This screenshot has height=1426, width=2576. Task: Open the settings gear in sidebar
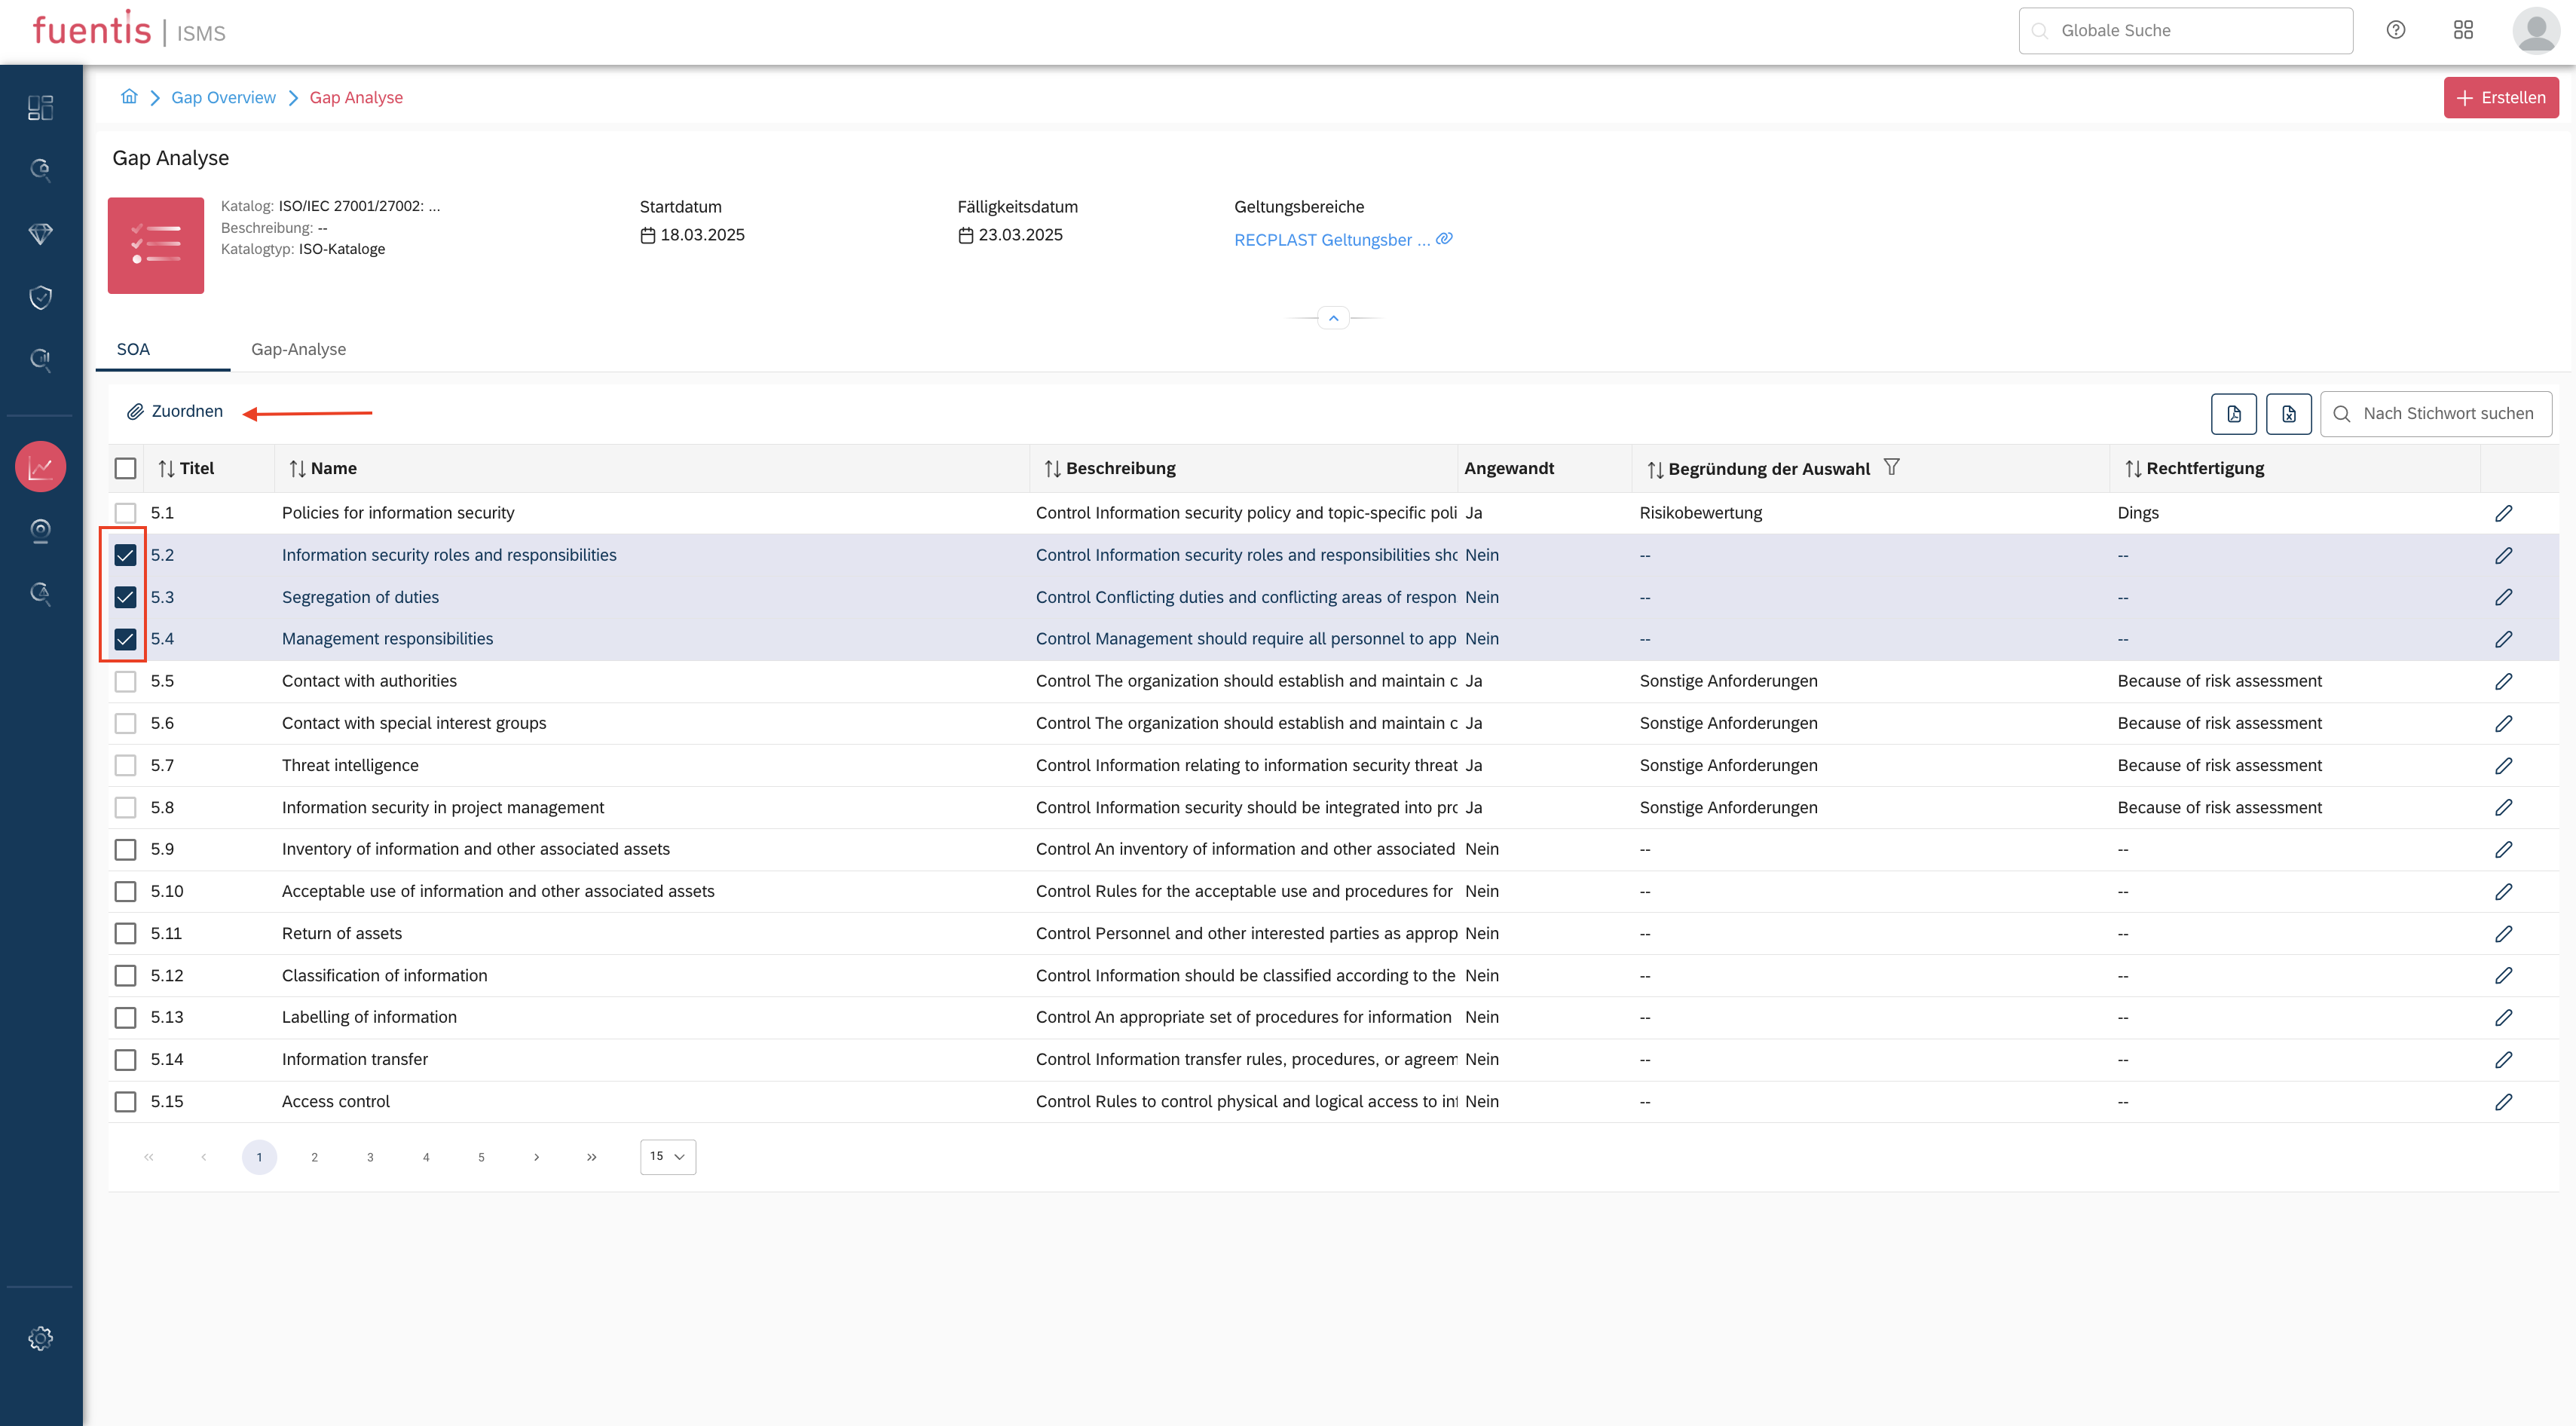[x=40, y=1338]
